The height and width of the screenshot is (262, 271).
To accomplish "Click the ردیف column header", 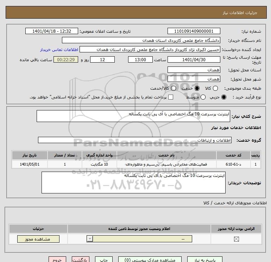I will pos(256,155).
